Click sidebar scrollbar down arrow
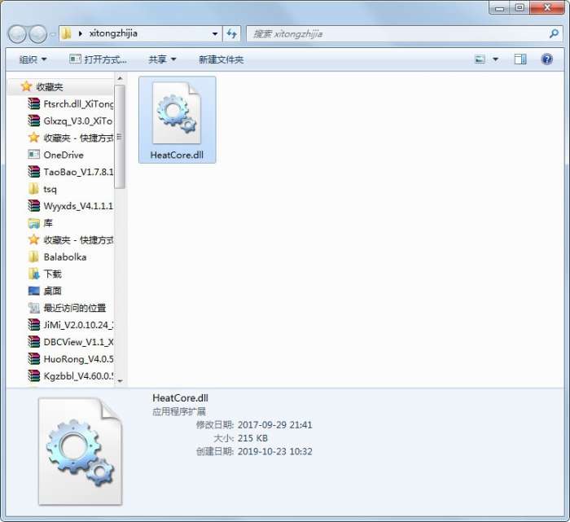570x522 pixels. 120,381
